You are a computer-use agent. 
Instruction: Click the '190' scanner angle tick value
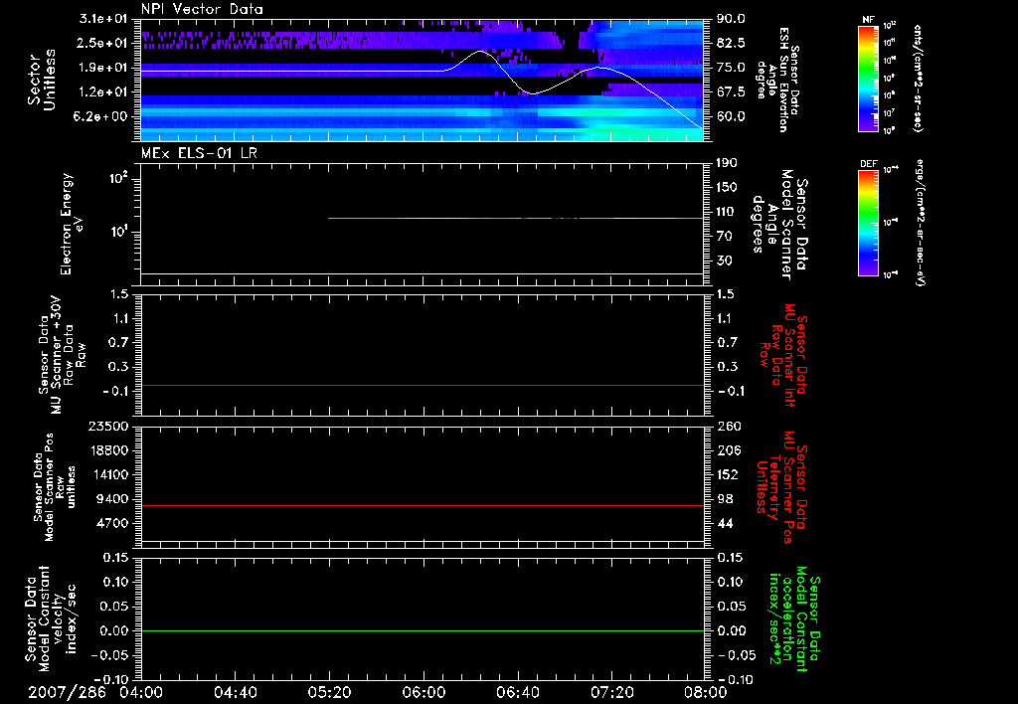[x=727, y=163]
